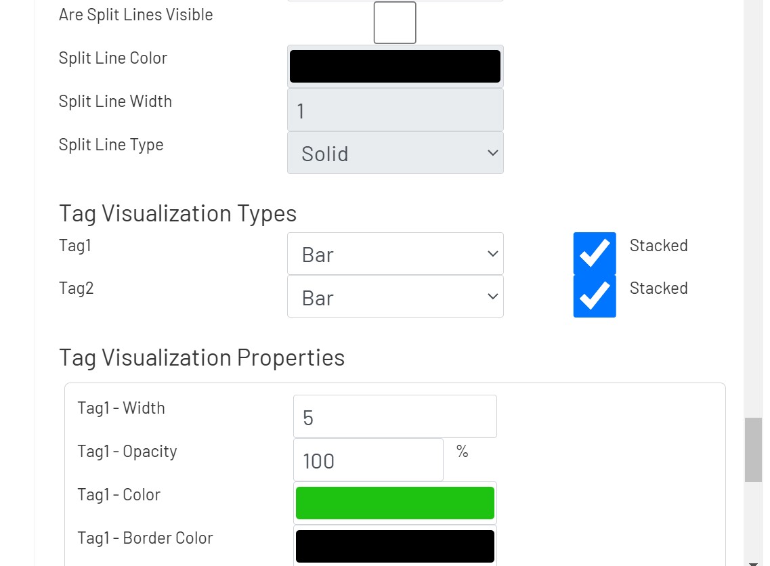Change the Tag1 color via the green swatch
Viewport: 770px width, 566px height.
(x=395, y=502)
